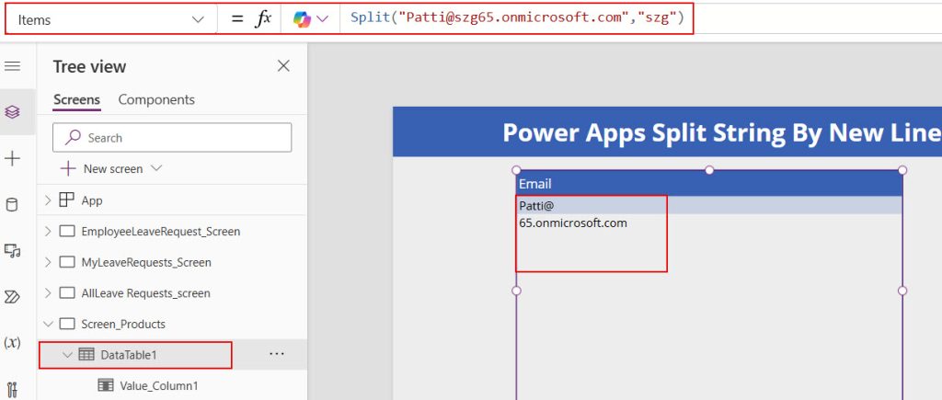
Task: Select DataTable1 in tree view
Action: pos(129,355)
